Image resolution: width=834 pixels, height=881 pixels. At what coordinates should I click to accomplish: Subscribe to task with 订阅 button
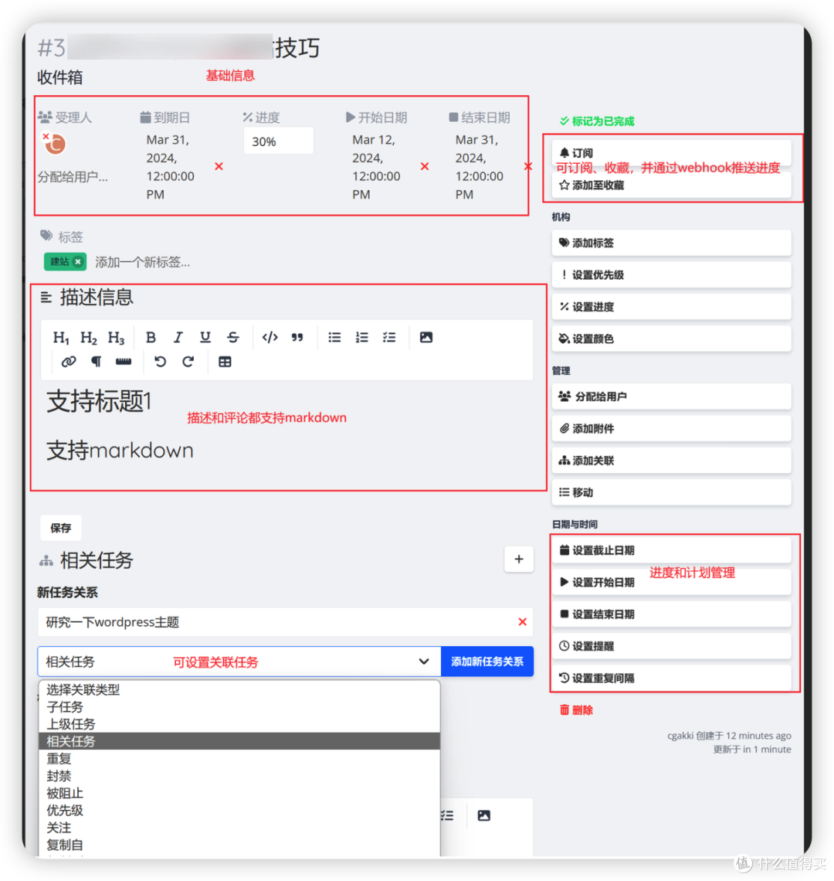tap(672, 153)
